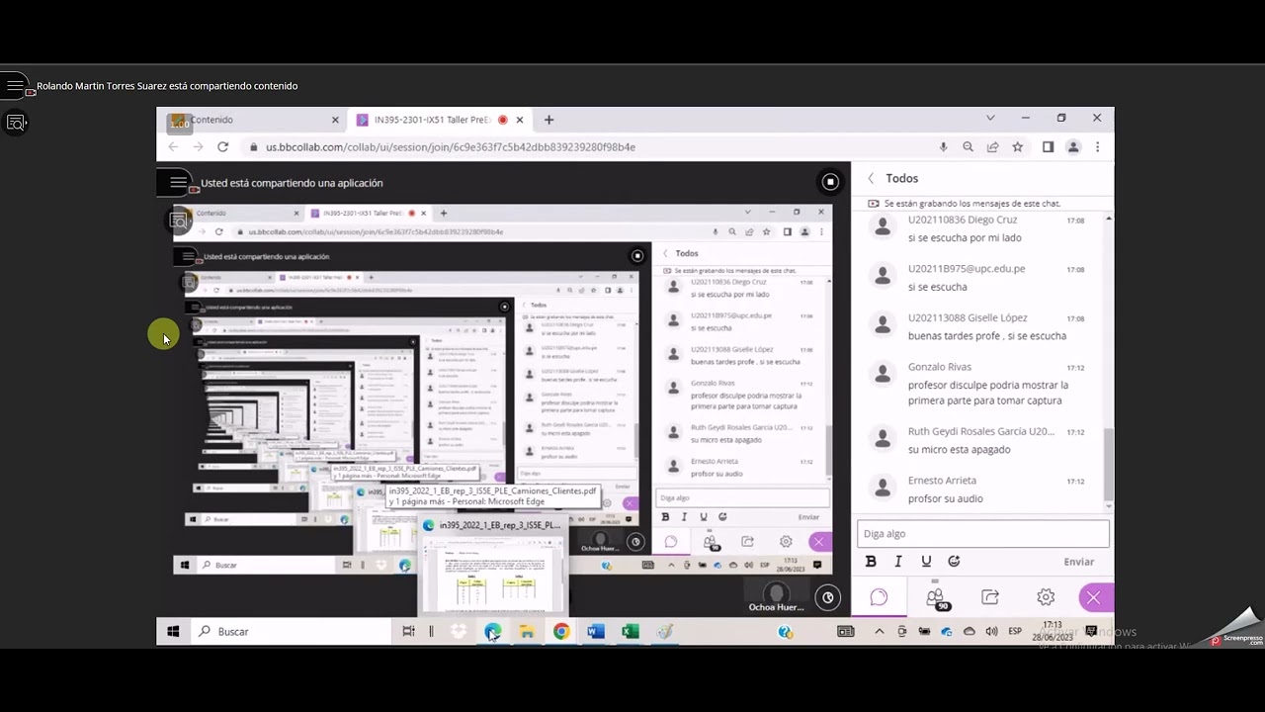This screenshot has height=712, width=1265.
Task: Click the zoom magnifier icon in address bar
Action: [x=968, y=146]
